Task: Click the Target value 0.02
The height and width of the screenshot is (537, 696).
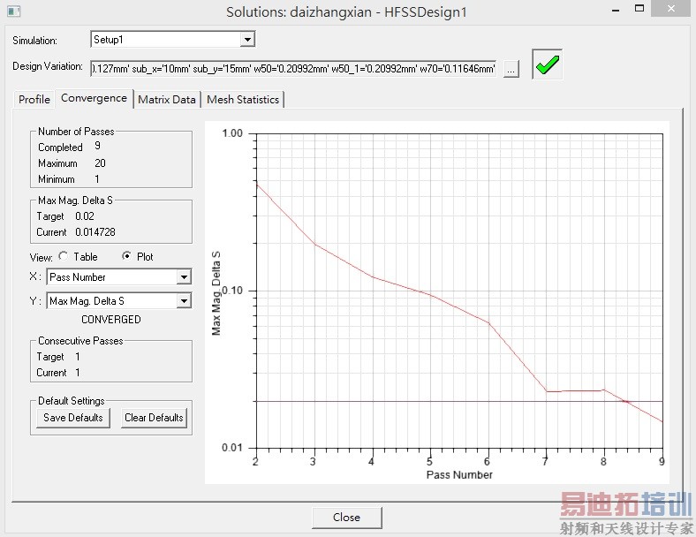Action: coord(84,216)
